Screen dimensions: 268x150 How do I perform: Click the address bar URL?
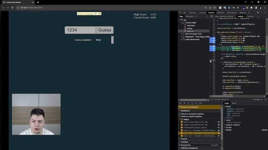point(31,7)
